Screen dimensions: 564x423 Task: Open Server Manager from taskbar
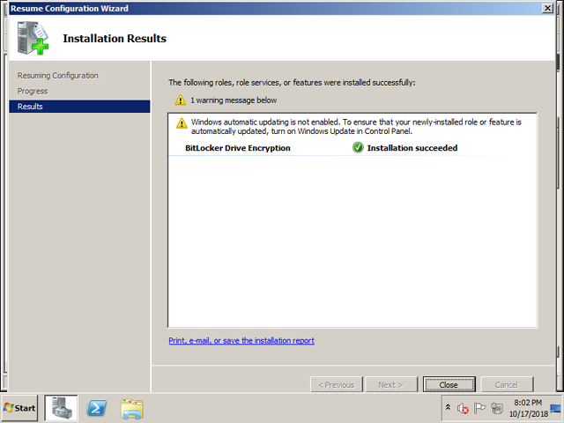click(61, 408)
